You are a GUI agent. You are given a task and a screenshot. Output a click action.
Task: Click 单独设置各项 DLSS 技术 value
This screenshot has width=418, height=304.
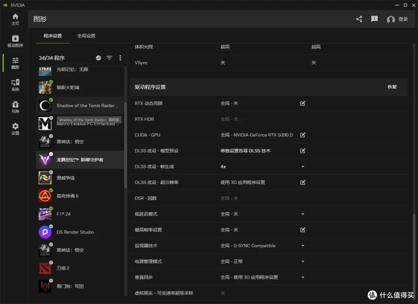(245, 151)
